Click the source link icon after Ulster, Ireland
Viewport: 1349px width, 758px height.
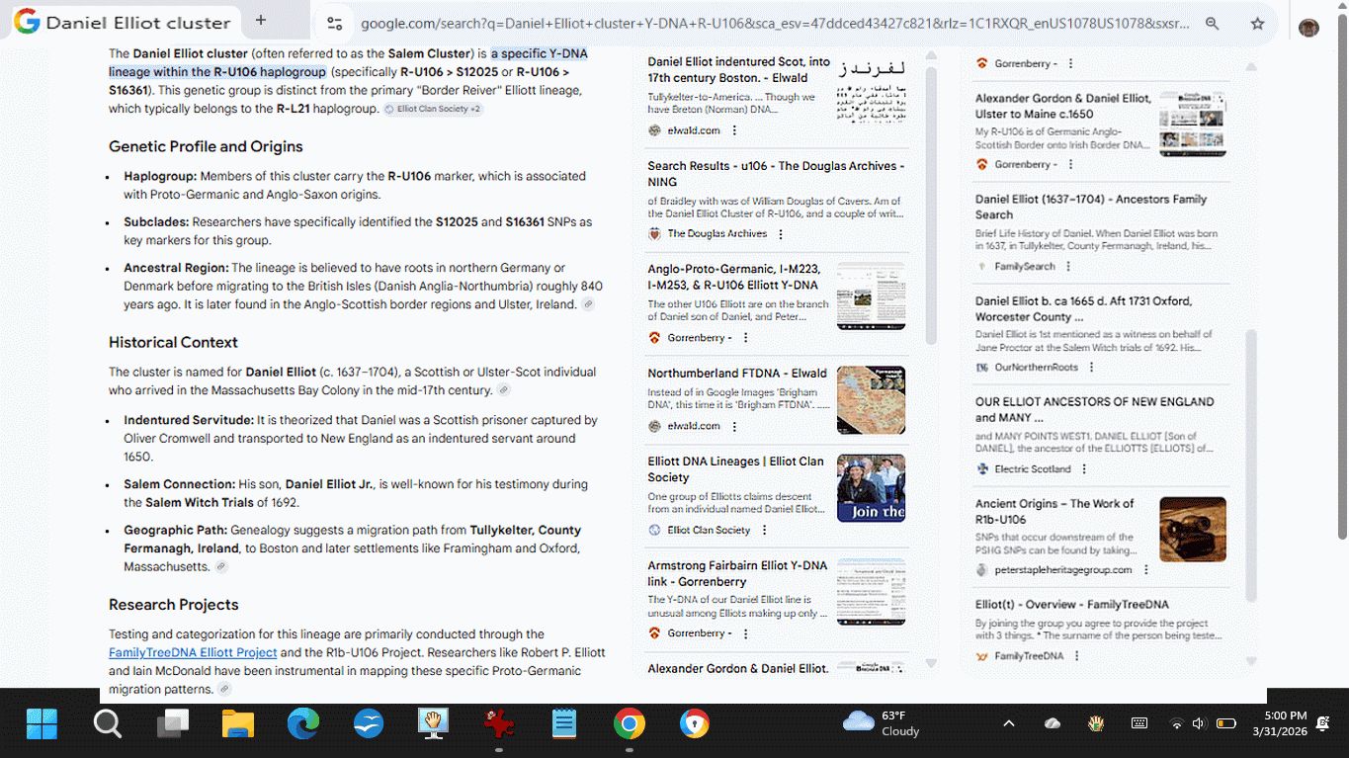click(588, 304)
